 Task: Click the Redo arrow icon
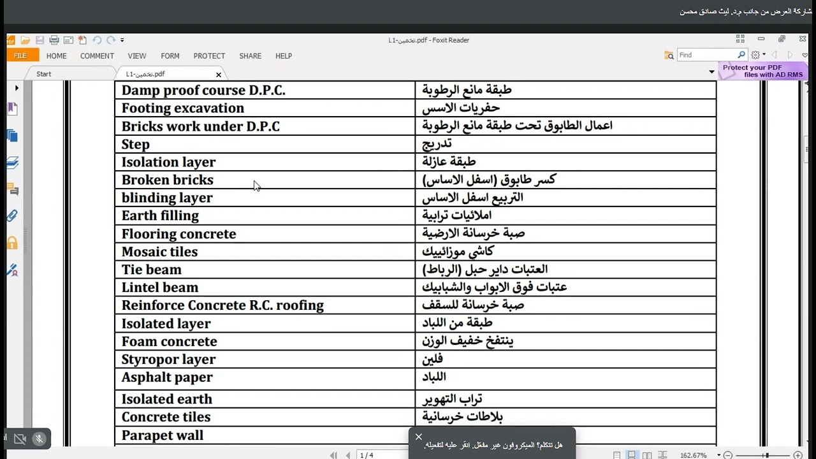point(111,40)
